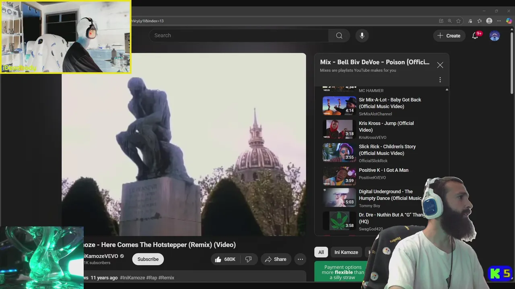Play the Dr. Dre Nuthin But A G Thang thumbnail

[x=339, y=221]
